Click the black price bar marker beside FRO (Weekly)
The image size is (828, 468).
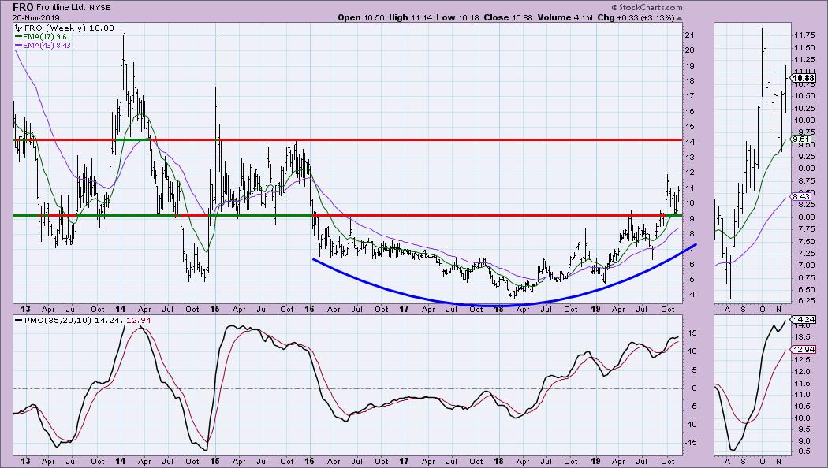pyautogui.click(x=19, y=28)
